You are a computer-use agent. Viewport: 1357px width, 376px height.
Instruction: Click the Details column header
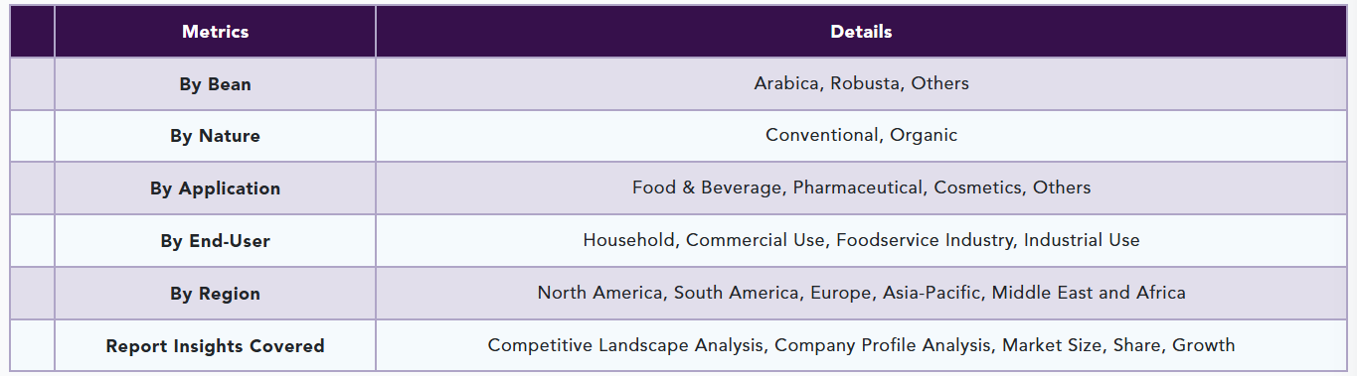(861, 32)
